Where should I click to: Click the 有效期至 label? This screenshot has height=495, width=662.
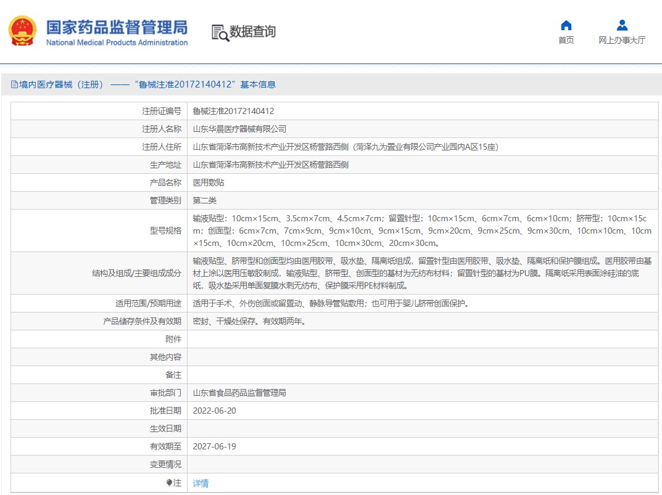[165, 446]
